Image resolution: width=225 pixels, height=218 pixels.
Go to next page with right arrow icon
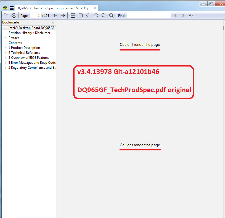tap(63, 15)
